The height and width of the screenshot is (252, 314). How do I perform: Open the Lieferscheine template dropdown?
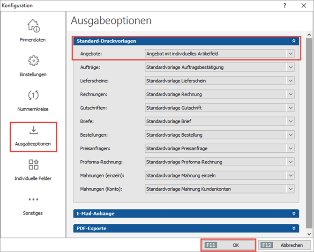click(x=290, y=81)
